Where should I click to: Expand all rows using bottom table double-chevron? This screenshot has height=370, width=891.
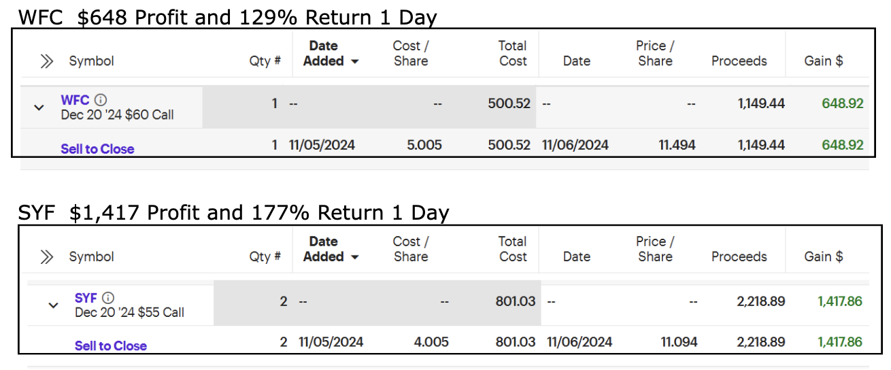(x=46, y=257)
